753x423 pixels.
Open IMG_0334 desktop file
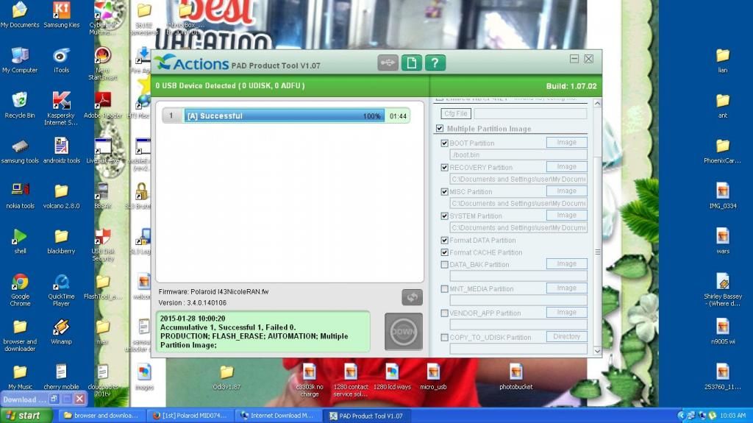point(723,196)
